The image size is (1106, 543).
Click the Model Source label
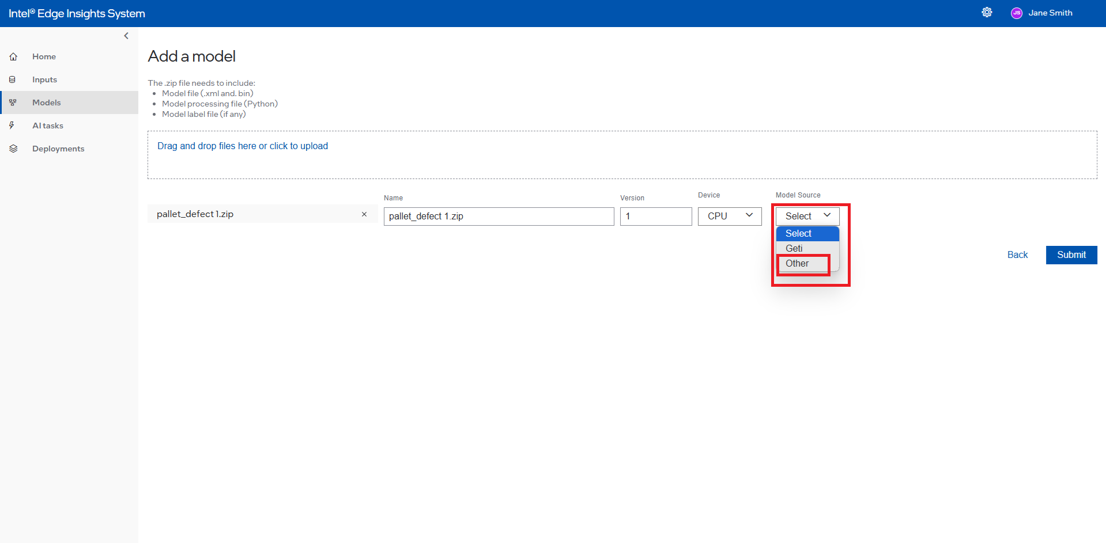[798, 195]
